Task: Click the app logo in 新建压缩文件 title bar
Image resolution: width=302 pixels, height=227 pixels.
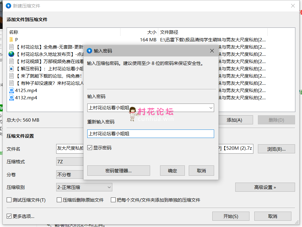Action: tap(8, 6)
